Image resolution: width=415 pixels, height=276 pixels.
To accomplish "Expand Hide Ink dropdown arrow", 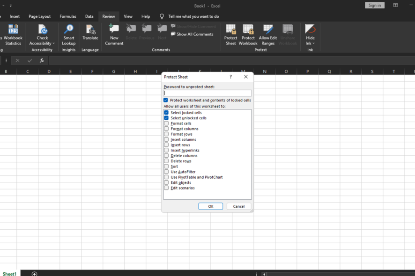I will [x=314, y=44].
